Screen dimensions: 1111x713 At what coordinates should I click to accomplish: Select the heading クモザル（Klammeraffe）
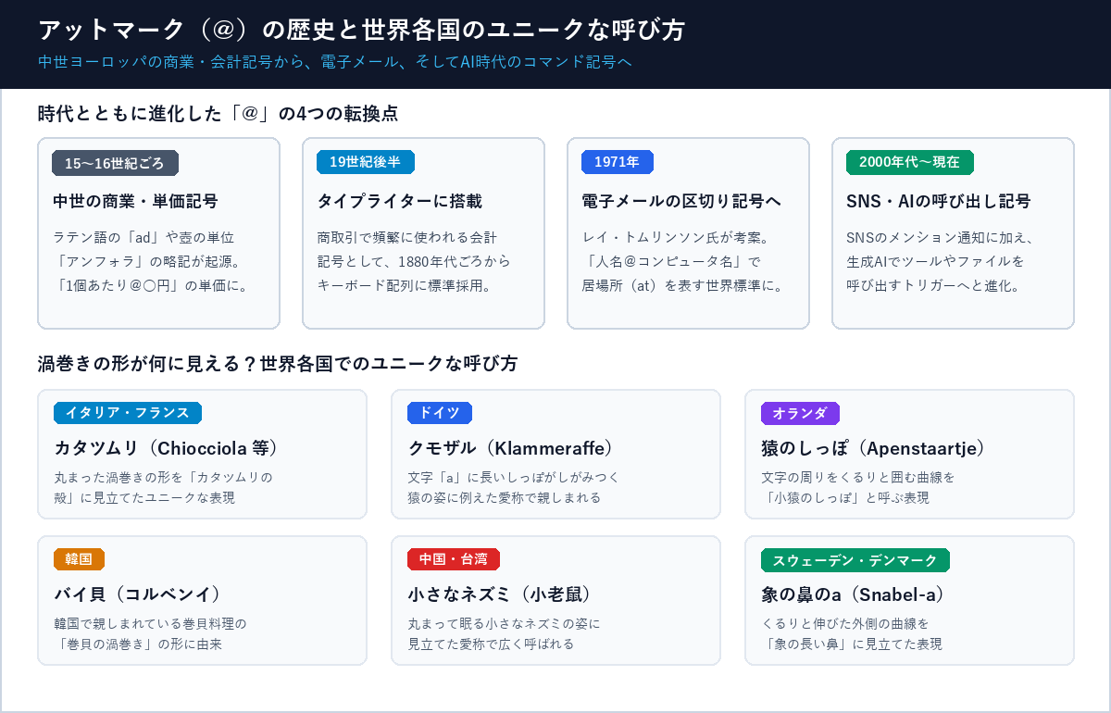511,448
